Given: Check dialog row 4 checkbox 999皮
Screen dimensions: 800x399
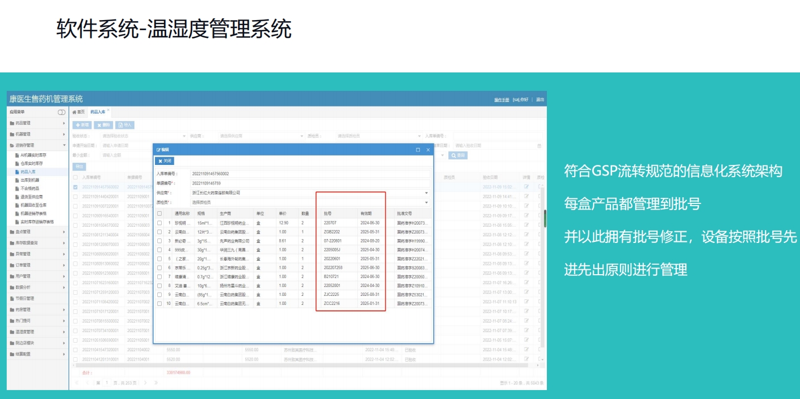Looking at the screenshot, I should [160, 250].
